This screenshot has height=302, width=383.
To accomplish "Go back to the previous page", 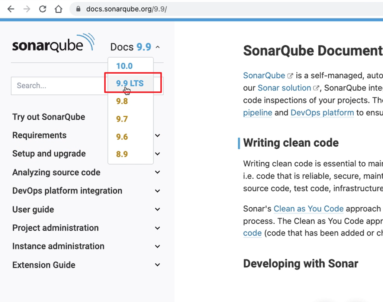I will coord(11,9).
